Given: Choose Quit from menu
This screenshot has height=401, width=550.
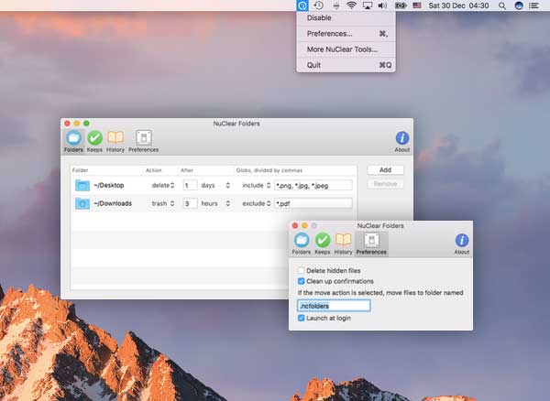Looking at the screenshot, I should [x=346, y=65].
